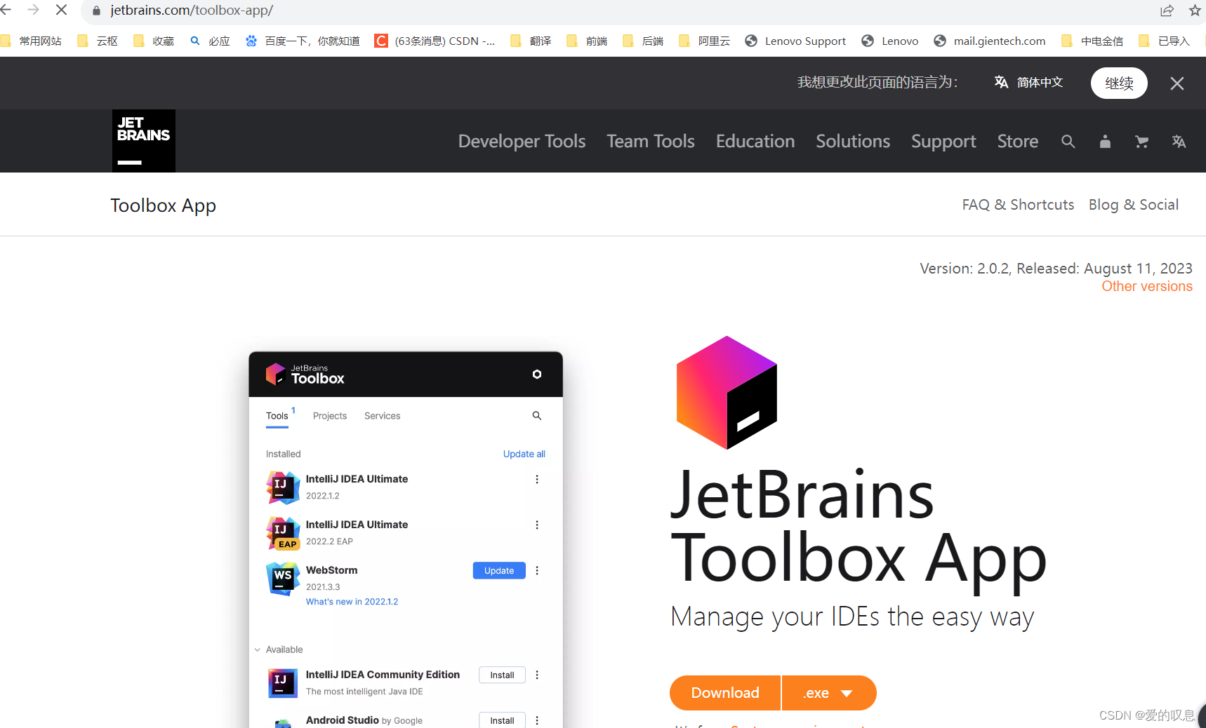Open the 阿里云 bookmark folder

point(705,41)
